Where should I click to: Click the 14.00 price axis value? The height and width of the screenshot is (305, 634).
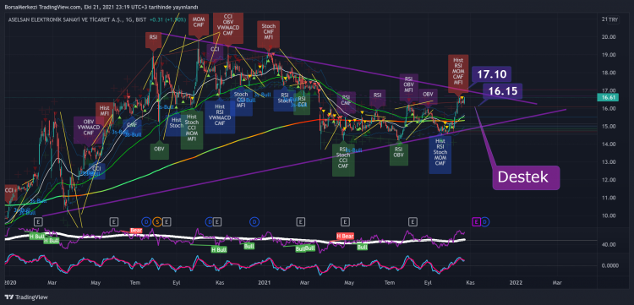pyautogui.click(x=609, y=144)
